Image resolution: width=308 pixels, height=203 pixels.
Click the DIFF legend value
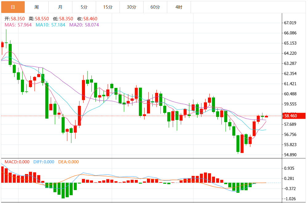tap(43, 162)
